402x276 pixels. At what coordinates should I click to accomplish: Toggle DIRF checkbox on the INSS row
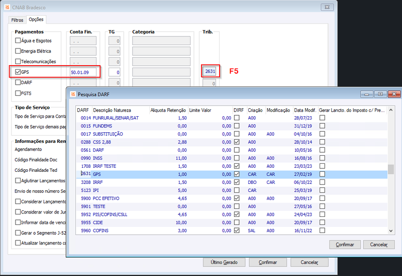[237, 158]
